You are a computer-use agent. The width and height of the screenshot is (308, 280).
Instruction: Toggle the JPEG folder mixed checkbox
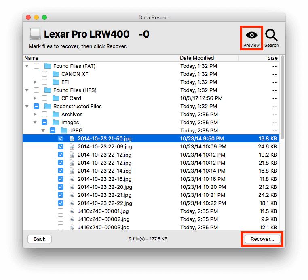pyautogui.click(x=53, y=130)
